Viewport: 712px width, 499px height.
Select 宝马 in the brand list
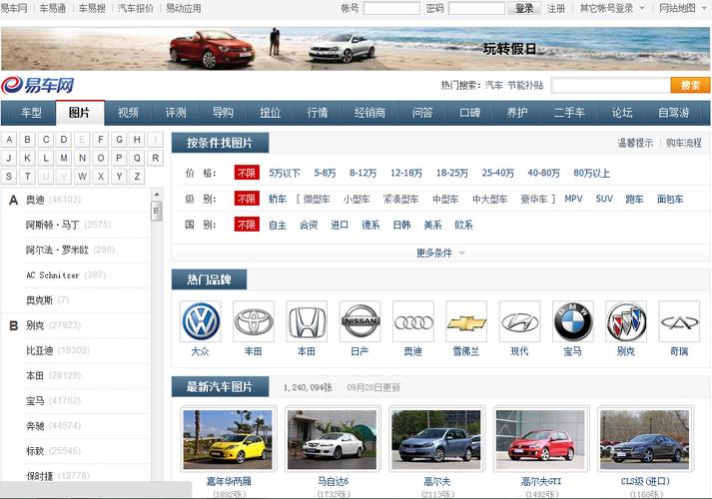35,400
